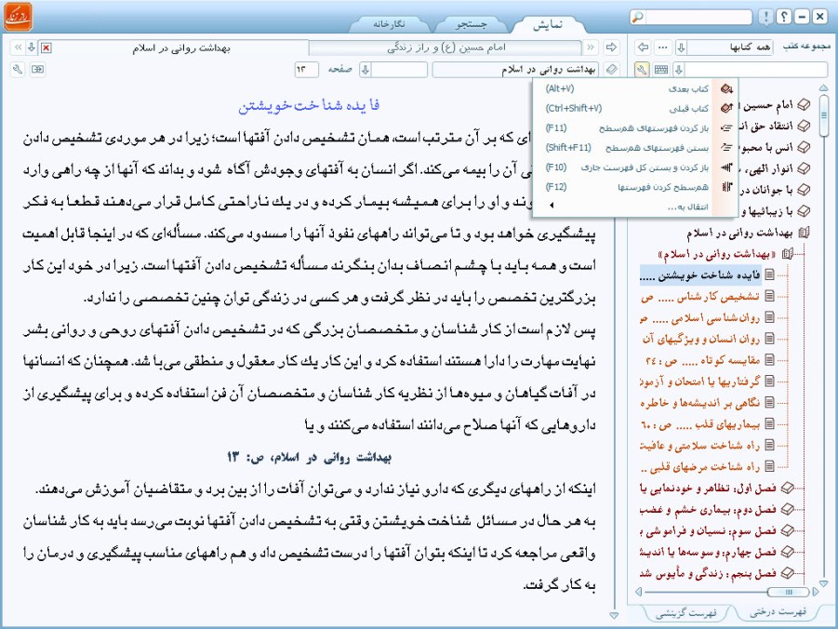Click the double chevron right of book tabs
838x629 pixels.
click(591, 47)
